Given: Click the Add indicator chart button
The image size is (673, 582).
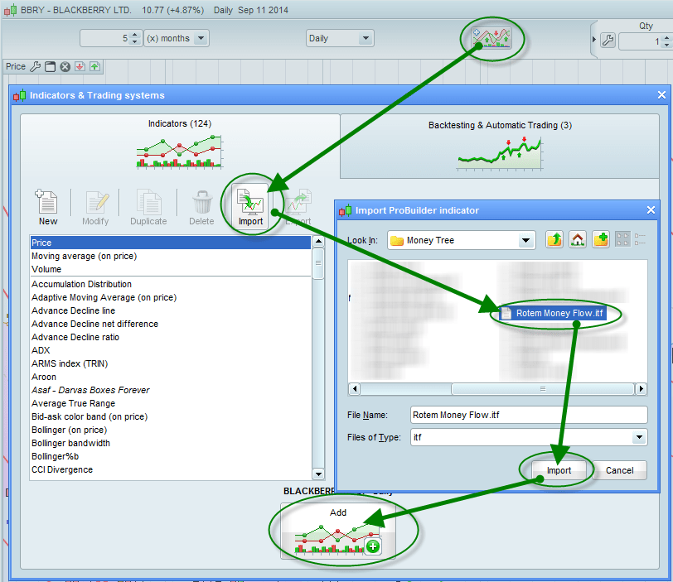Looking at the screenshot, I should tap(338, 531).
